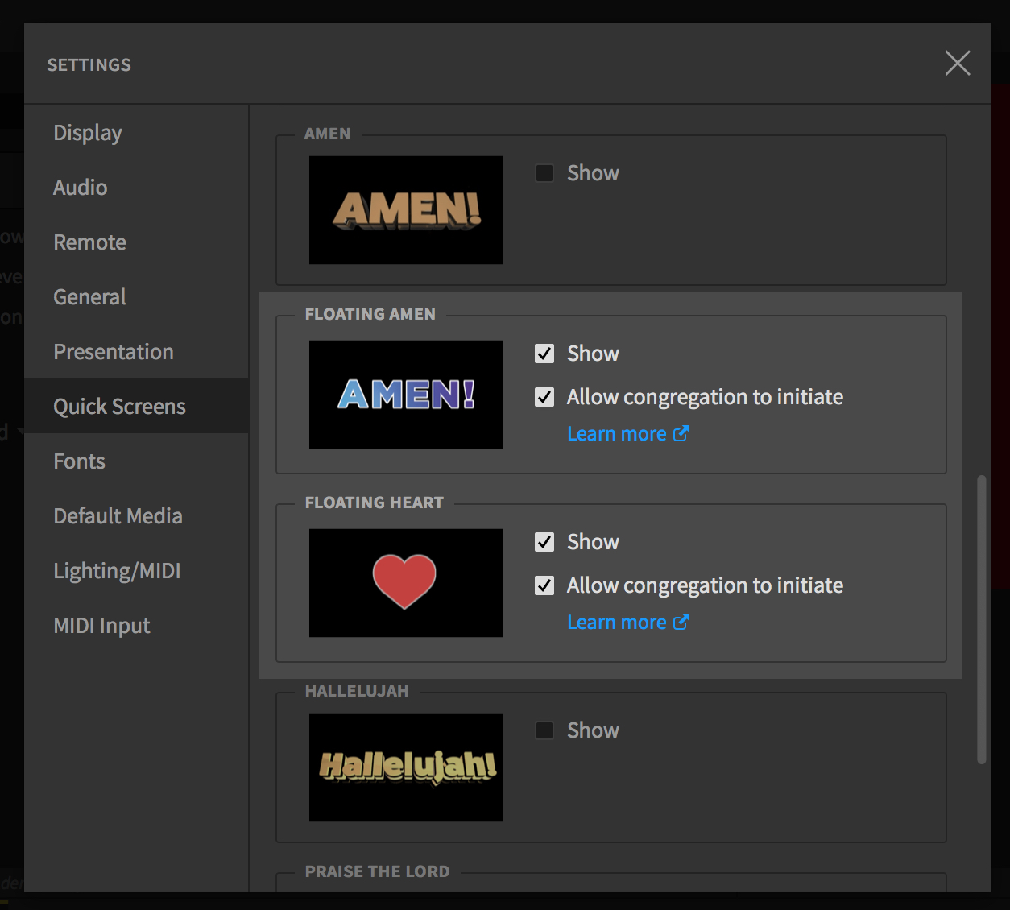The width and height of the screenshot is (1010, 910).
Task: Click the FLOATING AMEN section heading
Action: (370, 314)
